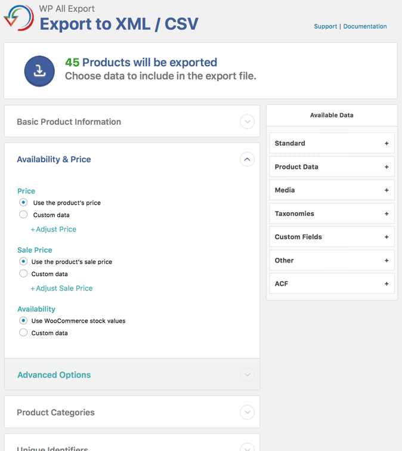Image resolution: width=402 pixels, height=451 pixels.
Task: Click the plus icon beside ACF
Action: pos(386,284)
